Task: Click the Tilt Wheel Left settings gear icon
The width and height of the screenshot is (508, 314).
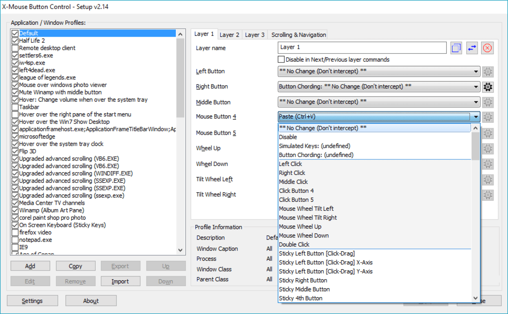Action: pos(487,179)
